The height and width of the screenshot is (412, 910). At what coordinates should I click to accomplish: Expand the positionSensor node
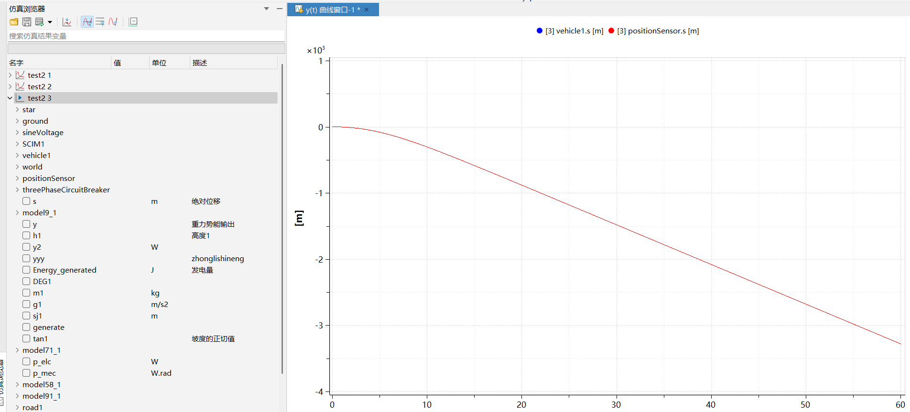(17, 178)
